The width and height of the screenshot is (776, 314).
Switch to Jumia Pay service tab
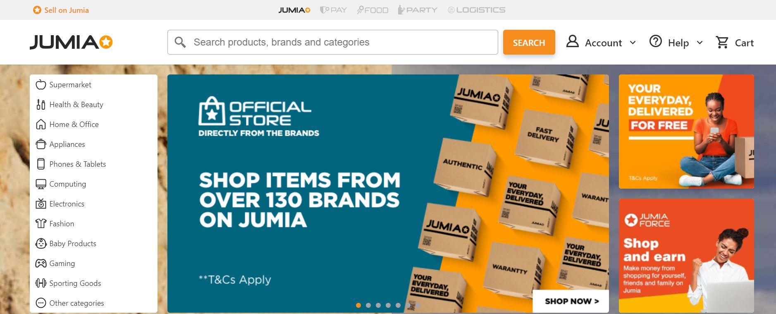[333, 10]
